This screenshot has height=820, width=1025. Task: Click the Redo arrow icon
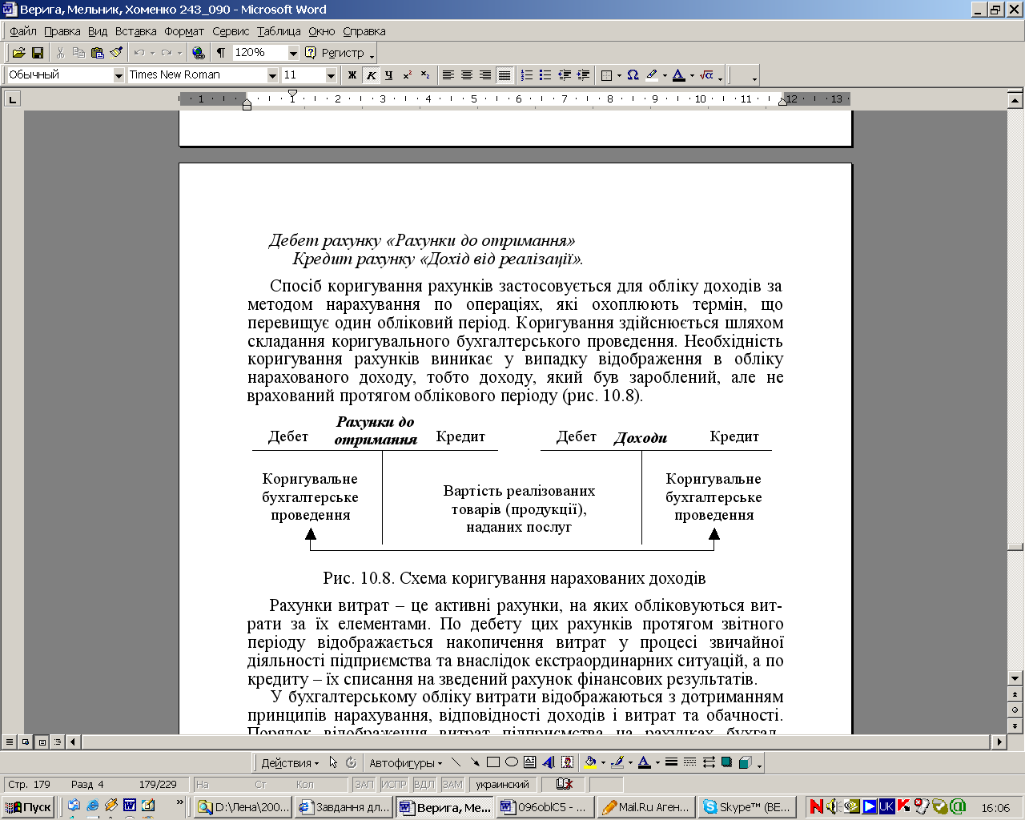pyautogui.click(x=166, y=53)
